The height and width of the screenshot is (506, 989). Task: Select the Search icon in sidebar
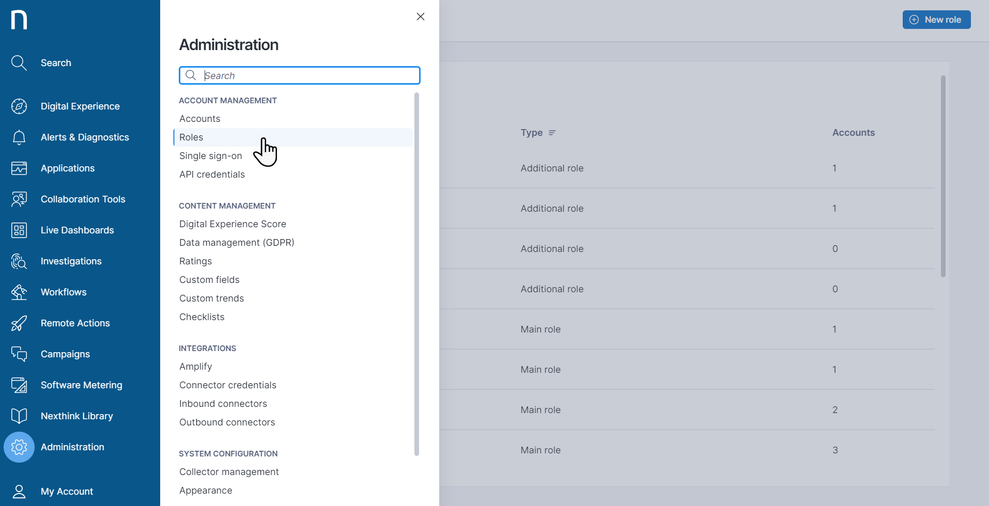19,62
